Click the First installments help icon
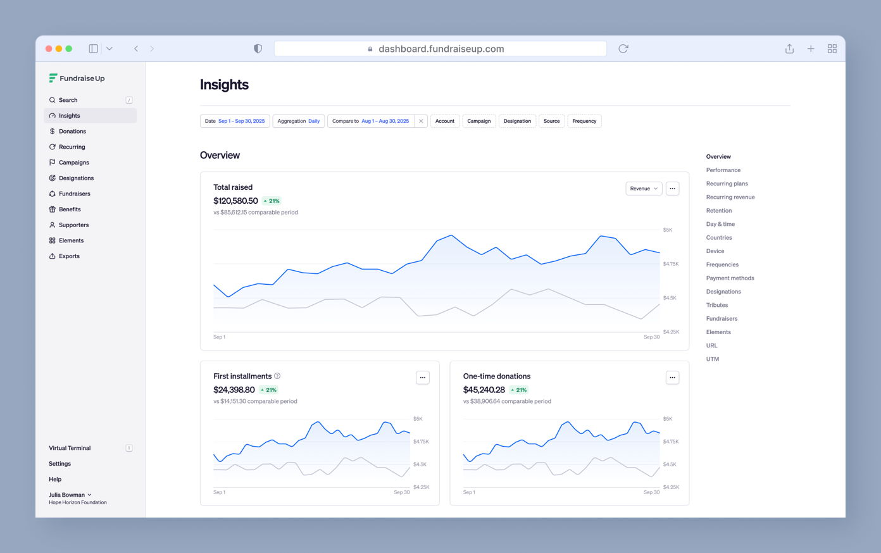Image resolution: width=881 pixels, height=553 pixels. click(x=277, y=376)
